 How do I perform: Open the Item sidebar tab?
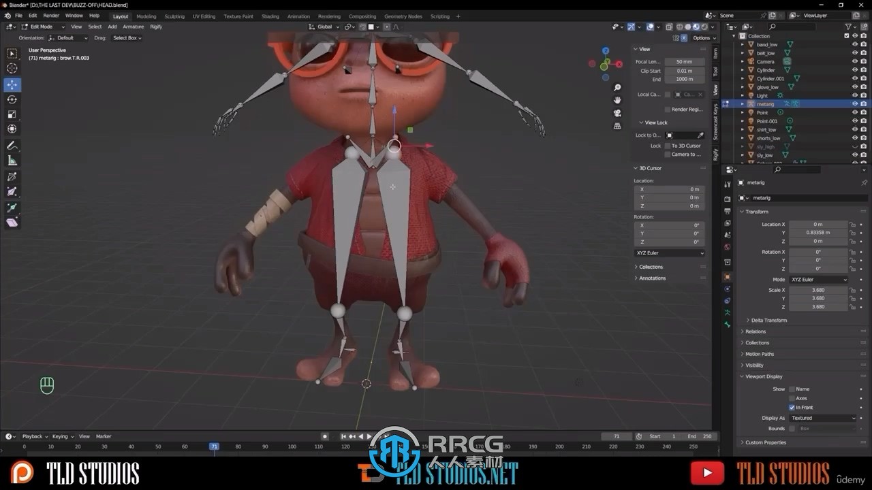pos(715,53)
